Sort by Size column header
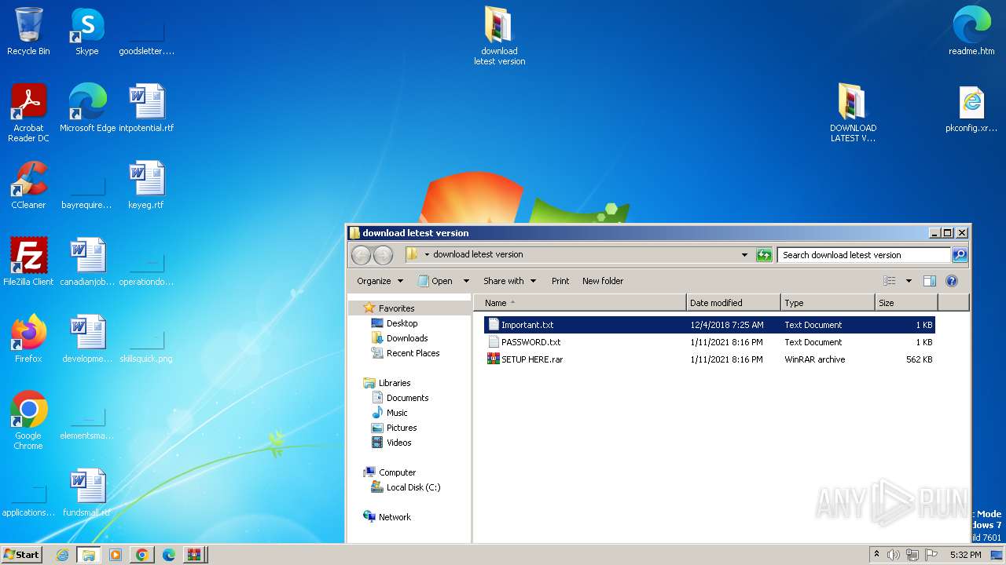 (x=906, y=303)
